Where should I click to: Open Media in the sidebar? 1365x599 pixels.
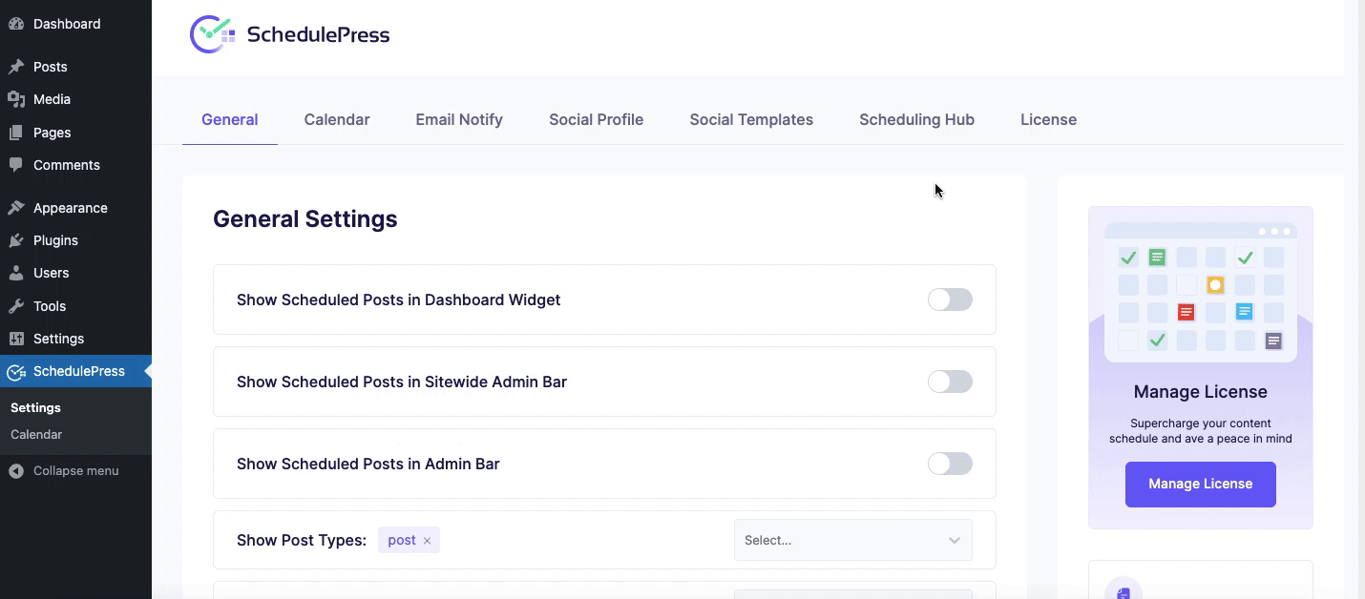tap(75, 99)
